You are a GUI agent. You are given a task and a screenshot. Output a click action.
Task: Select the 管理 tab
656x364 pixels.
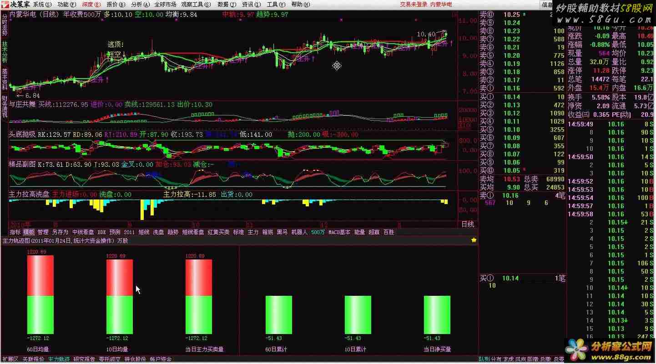[43, 232]
